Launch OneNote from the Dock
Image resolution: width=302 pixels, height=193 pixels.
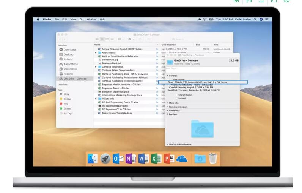[x=131, y=159]
